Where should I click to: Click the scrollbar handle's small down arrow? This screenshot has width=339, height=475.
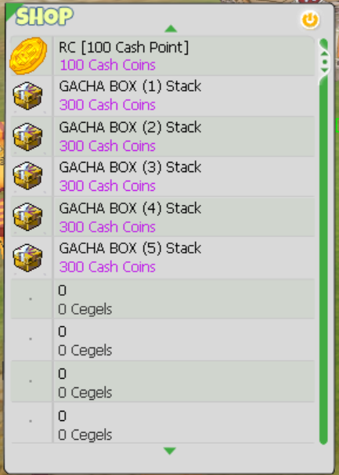(324, 70)
